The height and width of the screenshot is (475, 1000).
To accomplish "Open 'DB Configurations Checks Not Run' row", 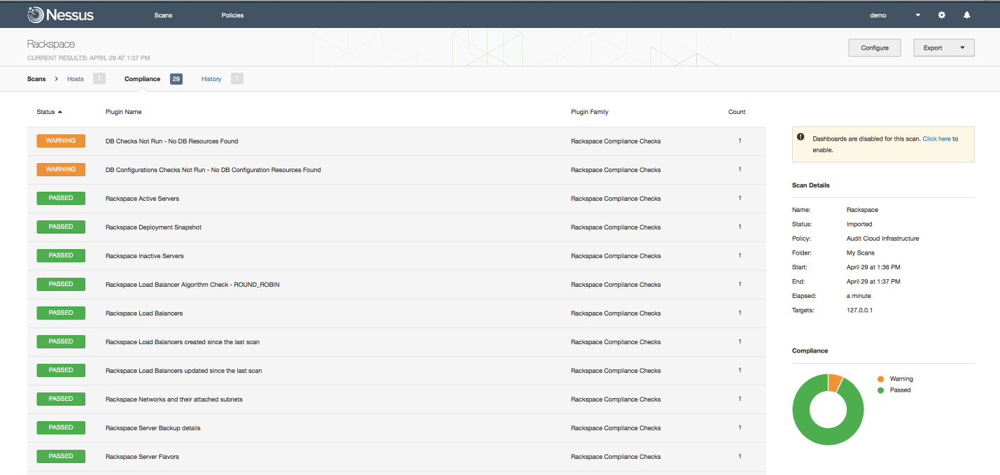I will tap(397, 170).
